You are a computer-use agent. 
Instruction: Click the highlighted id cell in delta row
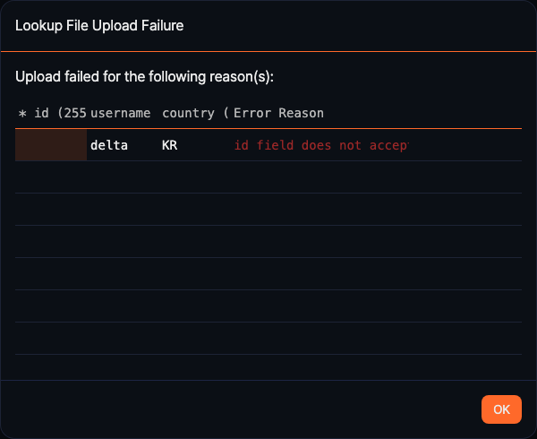pyautogui.click(x=51, y=145)
